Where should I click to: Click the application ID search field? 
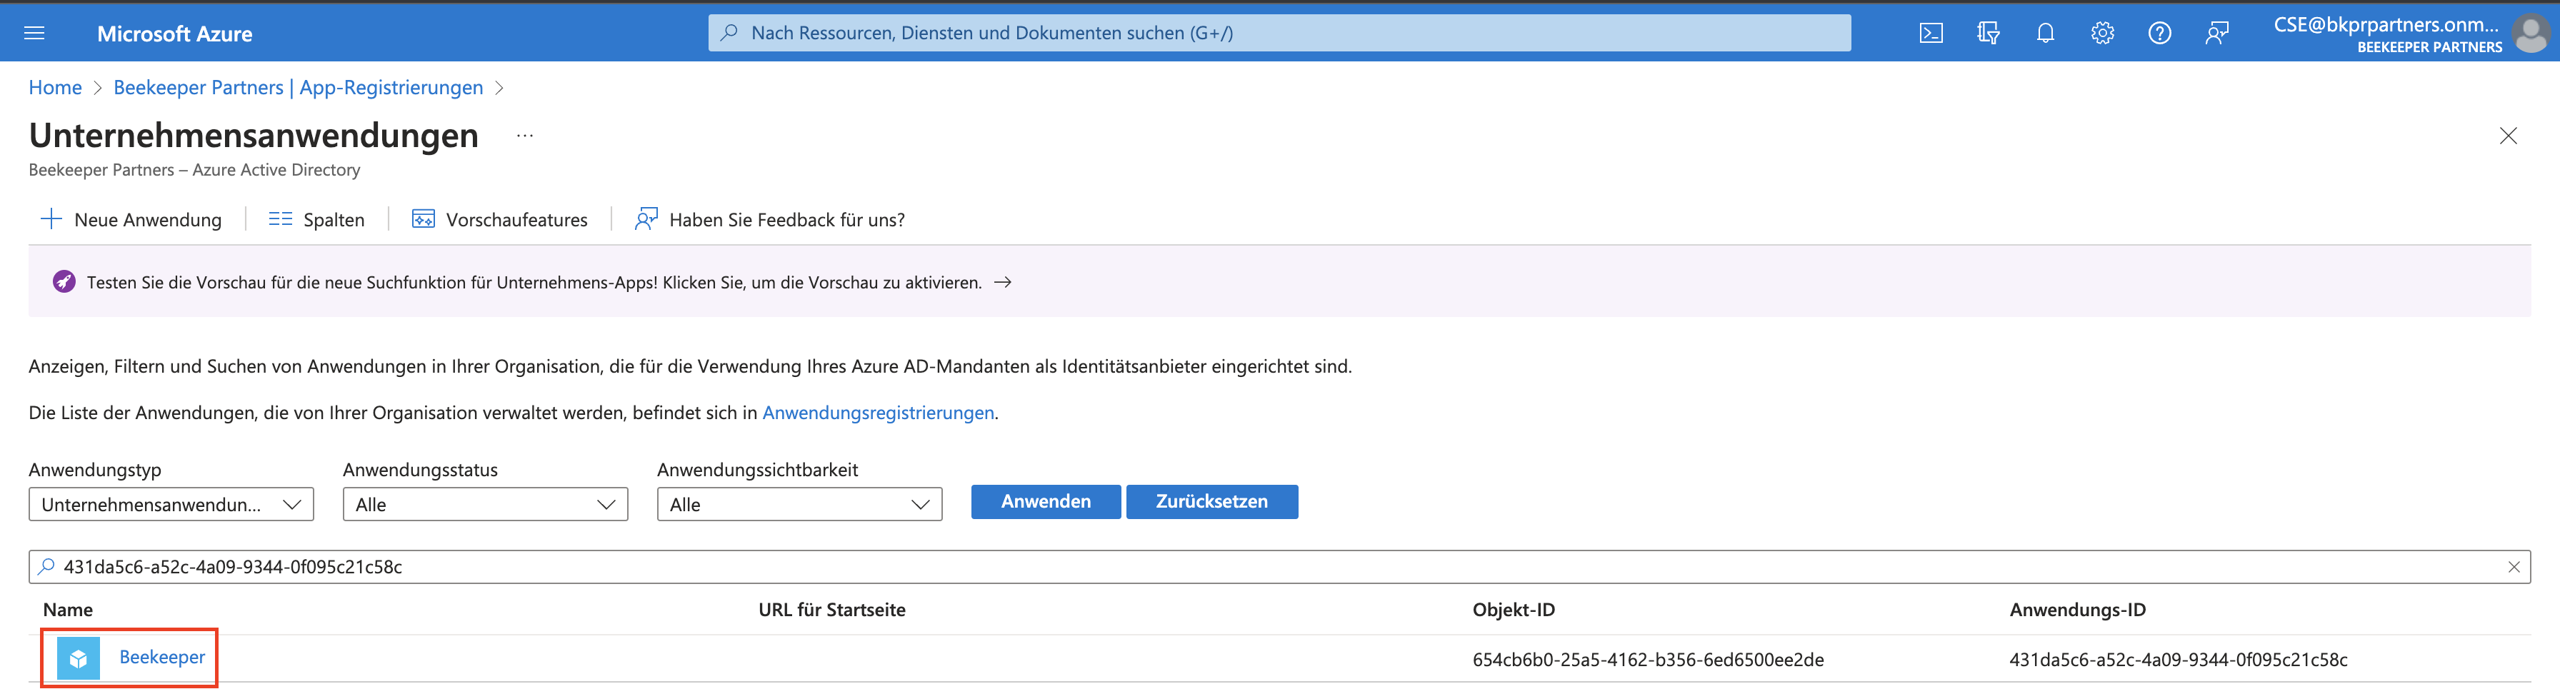pyautogui.click(x=1279, y=567)
